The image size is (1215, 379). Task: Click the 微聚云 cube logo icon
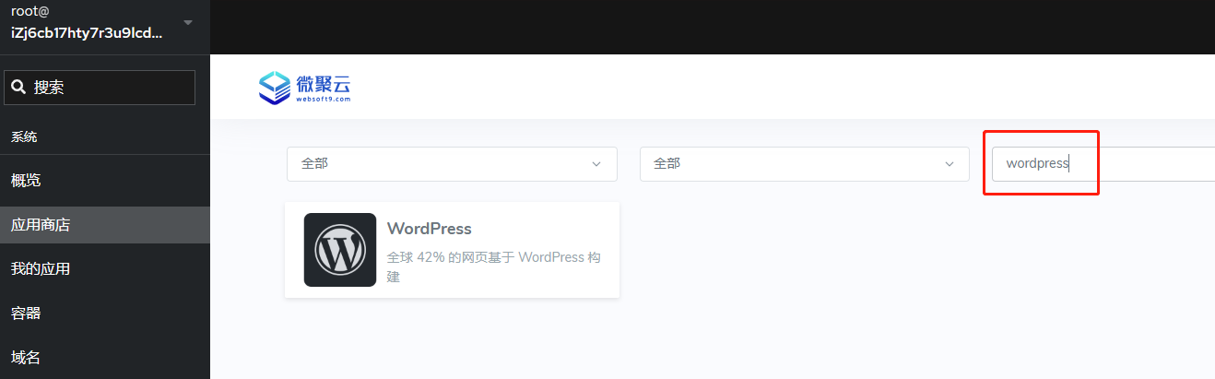coord(275,87)
